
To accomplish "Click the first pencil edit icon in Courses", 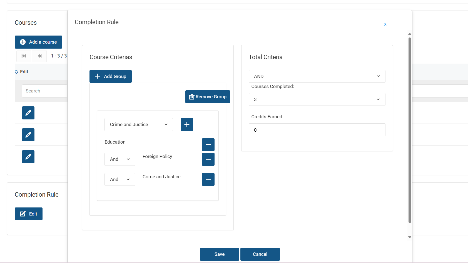I will tap(28, 113).
